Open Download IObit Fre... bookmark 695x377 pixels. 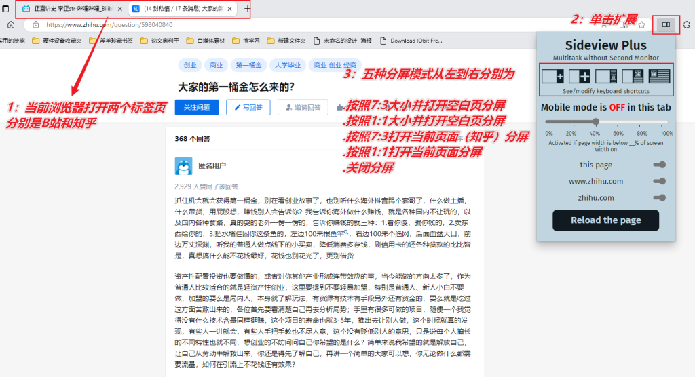click(411, 41)
